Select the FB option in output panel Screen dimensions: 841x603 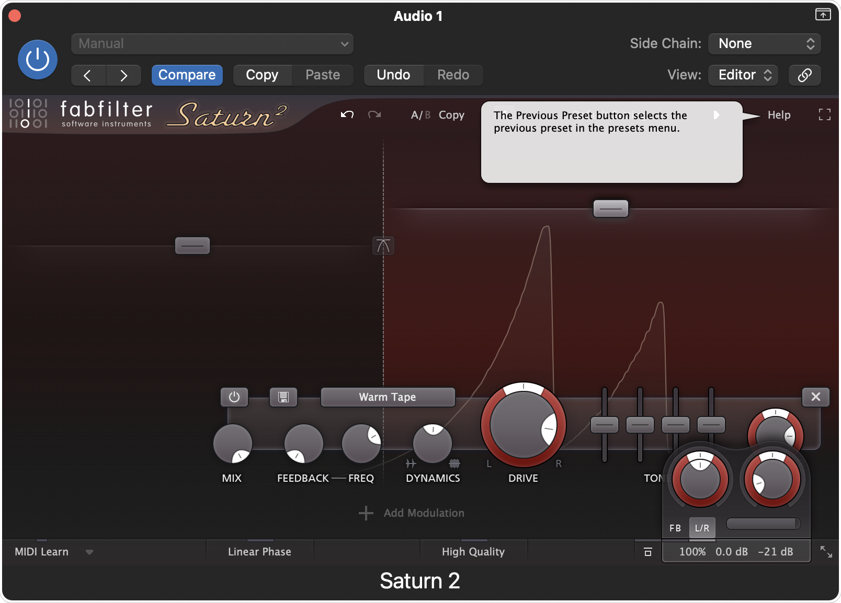coord(675,528)
